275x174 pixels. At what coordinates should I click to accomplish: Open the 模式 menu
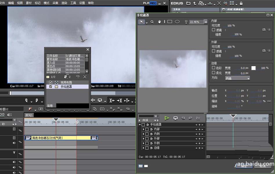click(x=46, y=3)
